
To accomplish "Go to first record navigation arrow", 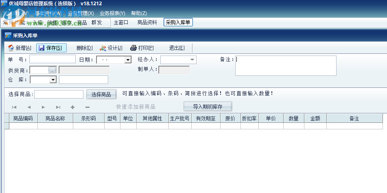I will click(14, 107).
